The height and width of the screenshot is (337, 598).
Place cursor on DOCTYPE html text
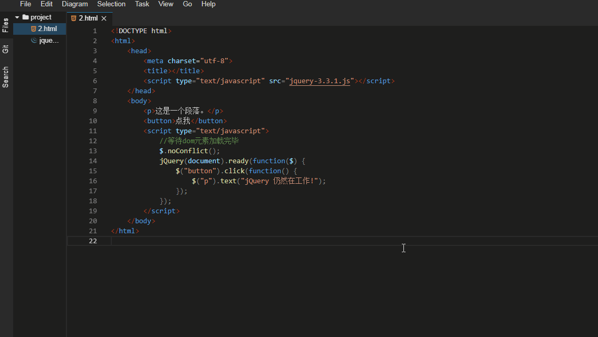(x=142, y=31)
